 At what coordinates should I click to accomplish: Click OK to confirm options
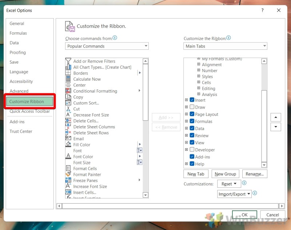[244, 215]
